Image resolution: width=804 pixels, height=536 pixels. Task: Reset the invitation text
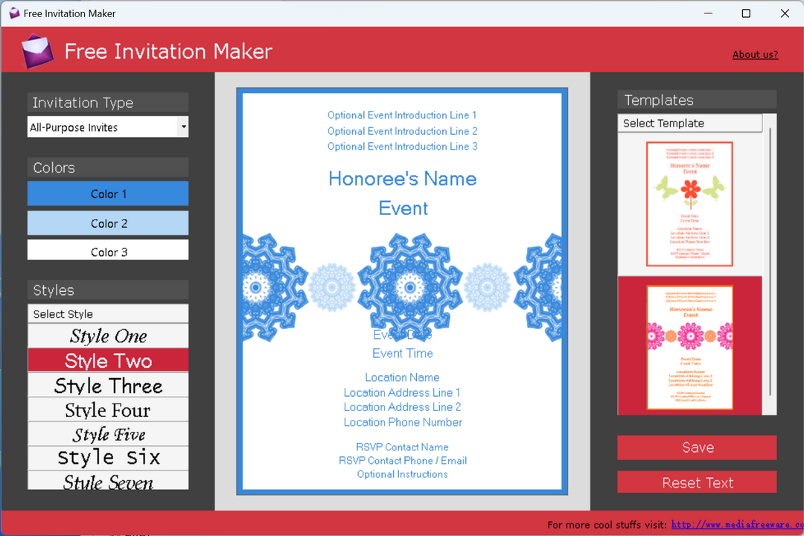[697, 482]
